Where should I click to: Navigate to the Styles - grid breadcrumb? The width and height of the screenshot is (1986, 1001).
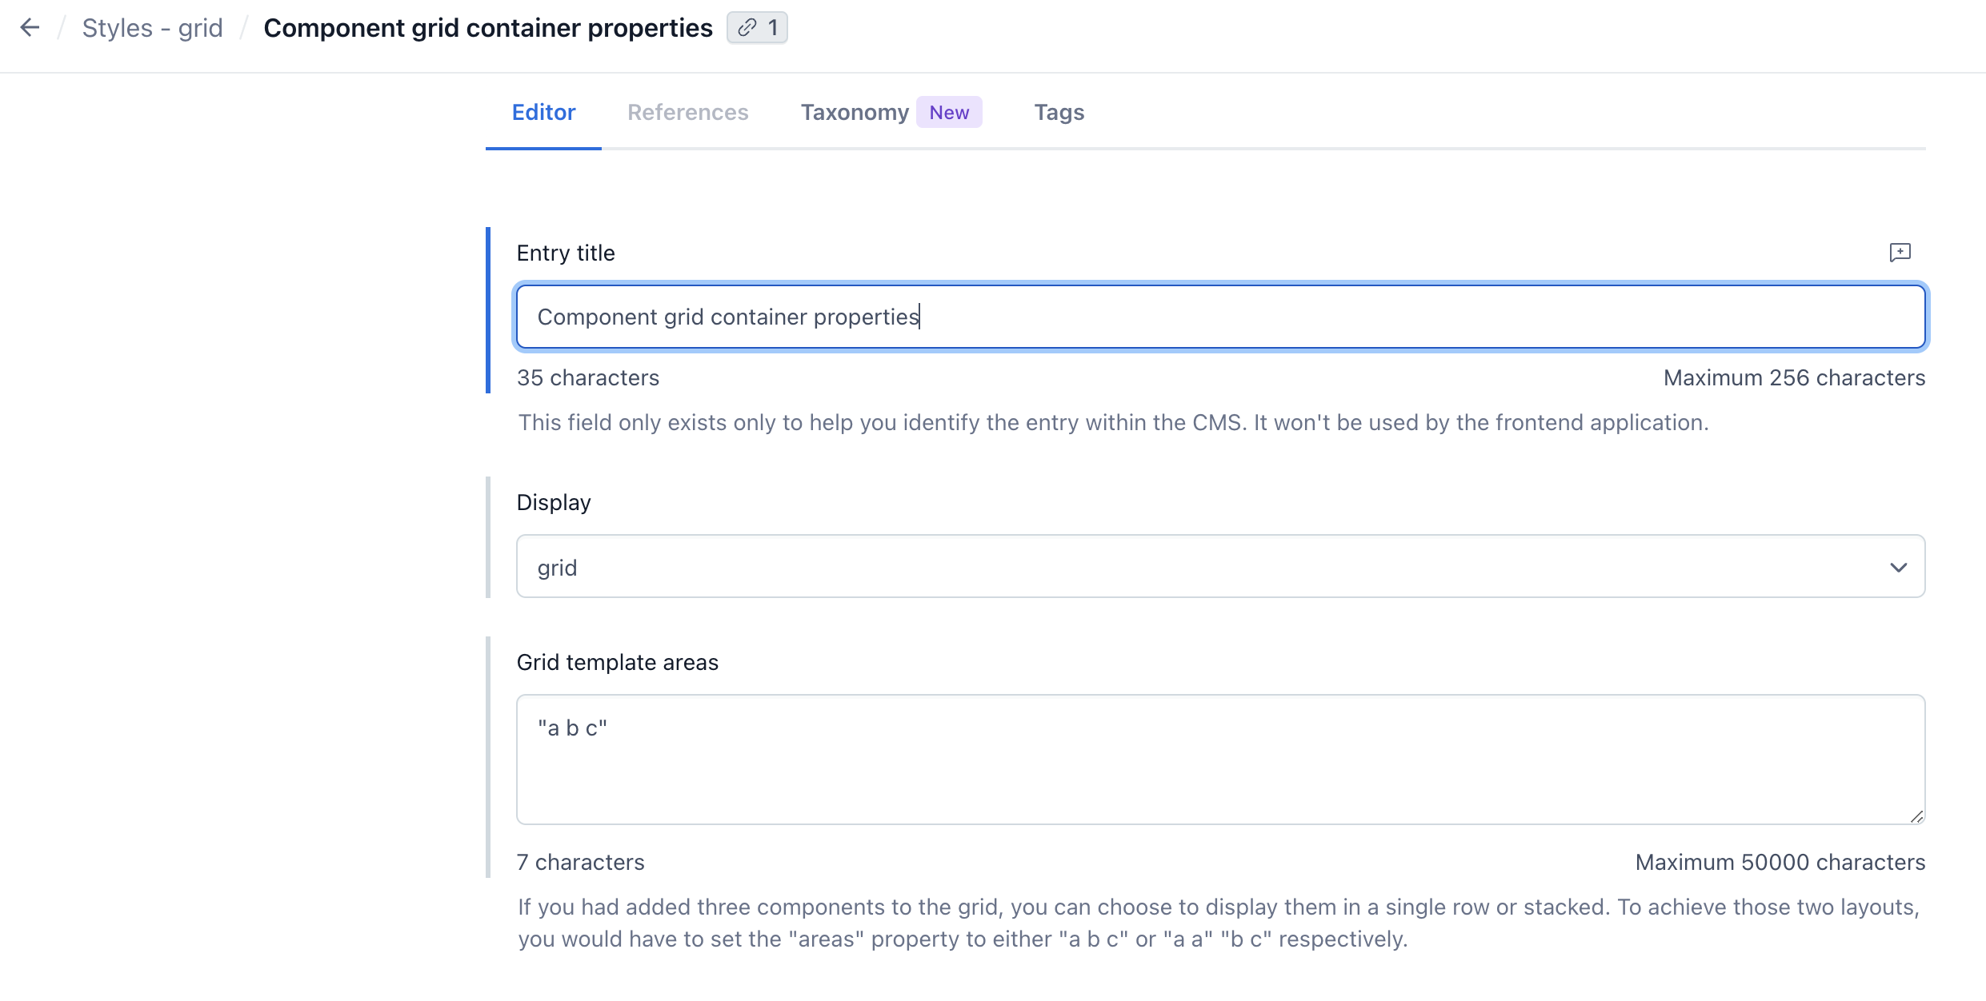point(152,28)
